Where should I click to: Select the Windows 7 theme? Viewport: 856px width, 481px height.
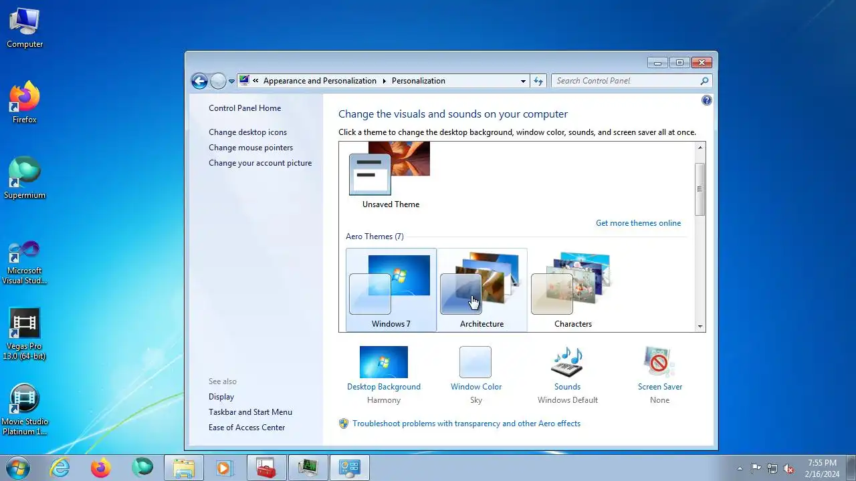391,290
